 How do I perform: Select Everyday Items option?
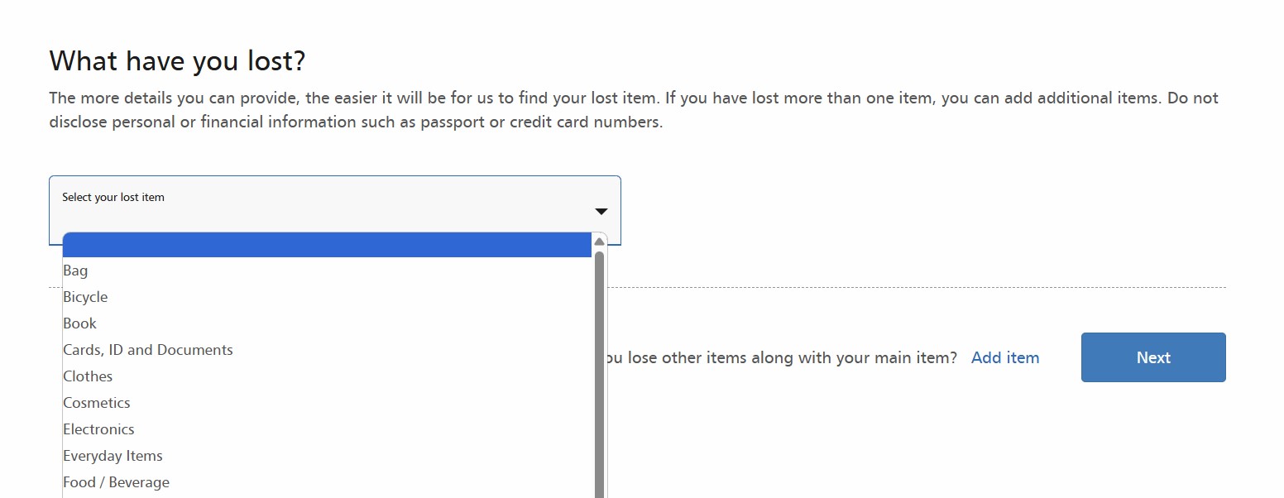click(328, 456)
